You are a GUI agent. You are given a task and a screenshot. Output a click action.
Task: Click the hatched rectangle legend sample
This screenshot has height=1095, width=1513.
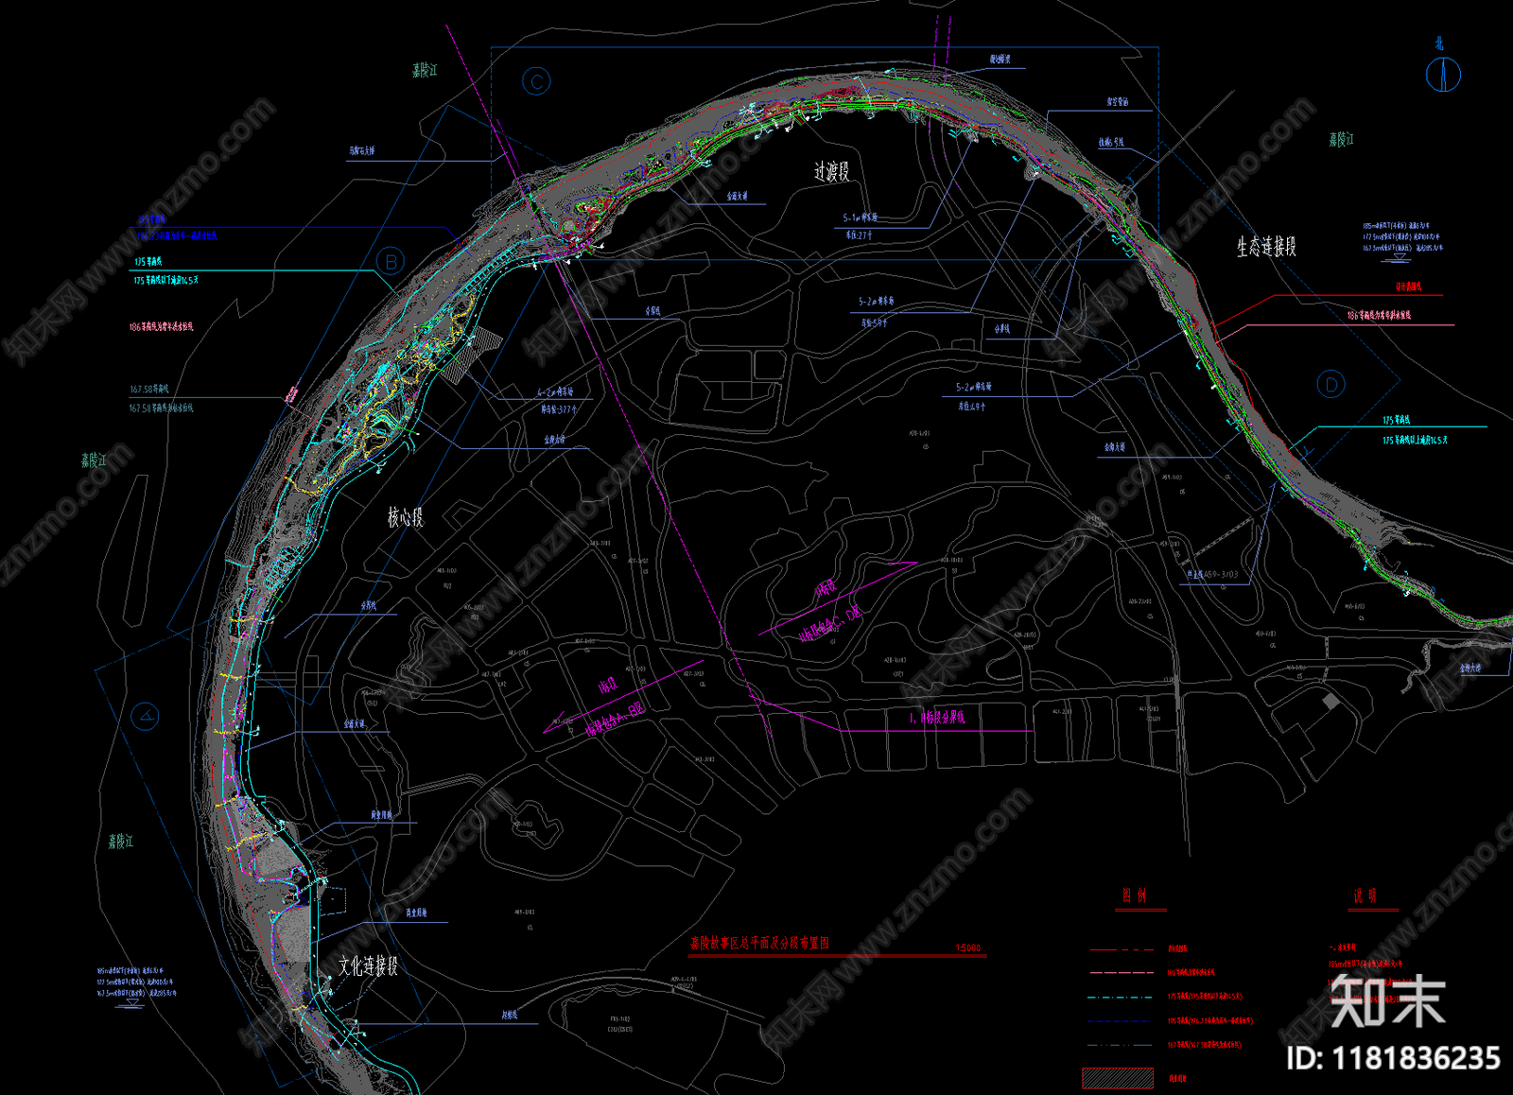point(1118,1077)
